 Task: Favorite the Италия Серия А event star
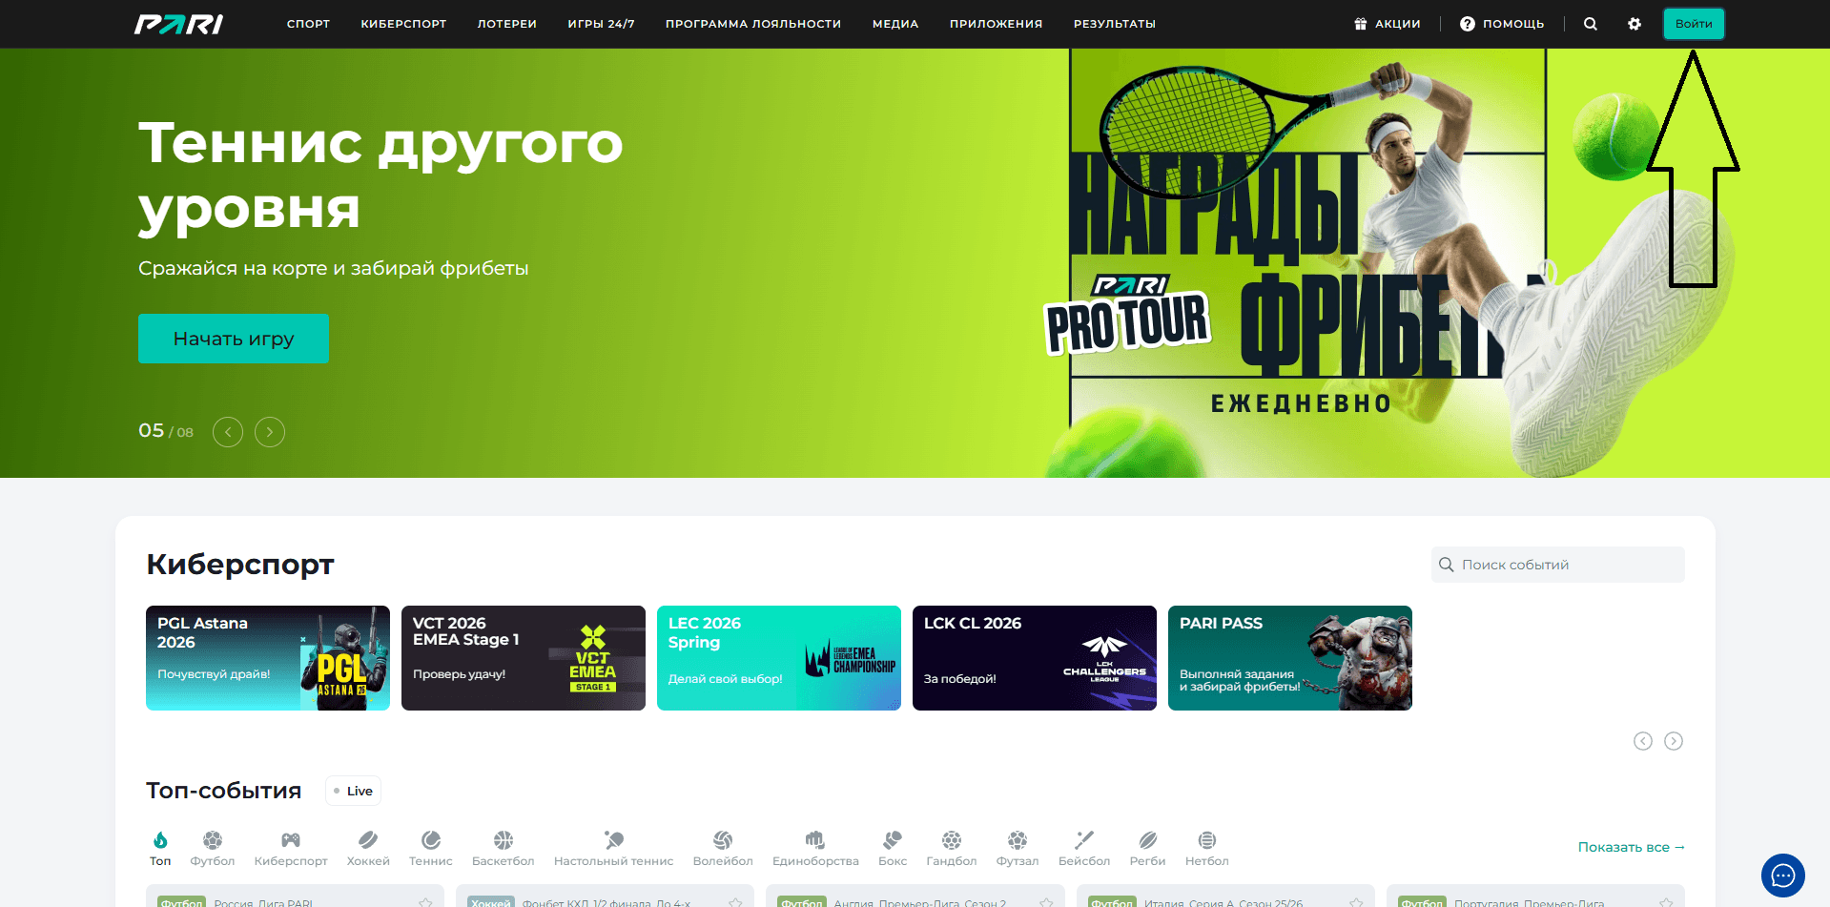(1356, 901)
